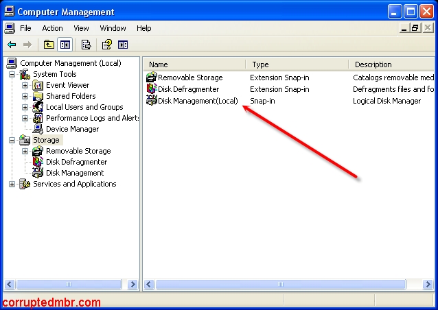Click Disk Management(Local) icon in list

152,101
